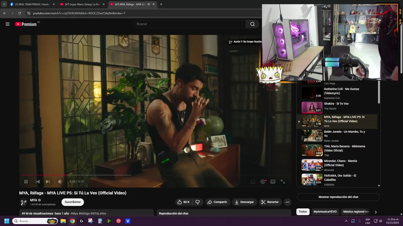403x226 pixels.
Task: Toggle theater mode on the player
Action: pos(273,182)
